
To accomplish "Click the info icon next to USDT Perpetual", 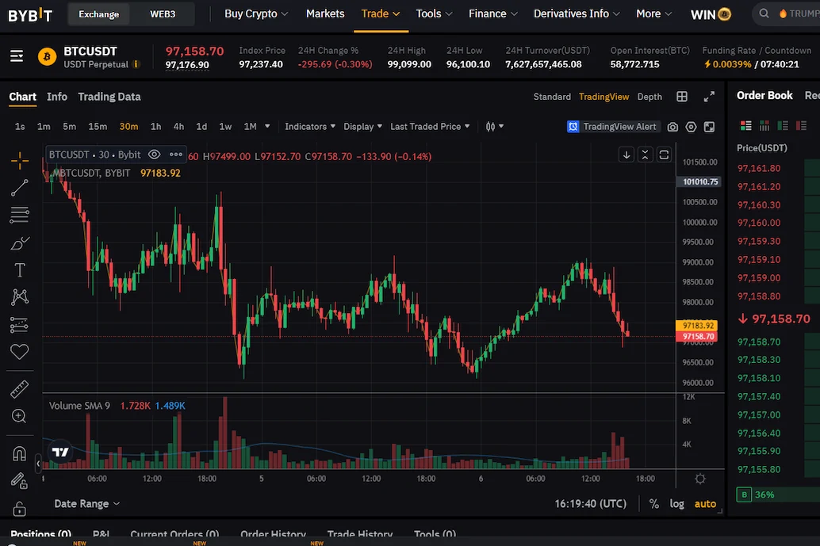I will pos(136,64).
